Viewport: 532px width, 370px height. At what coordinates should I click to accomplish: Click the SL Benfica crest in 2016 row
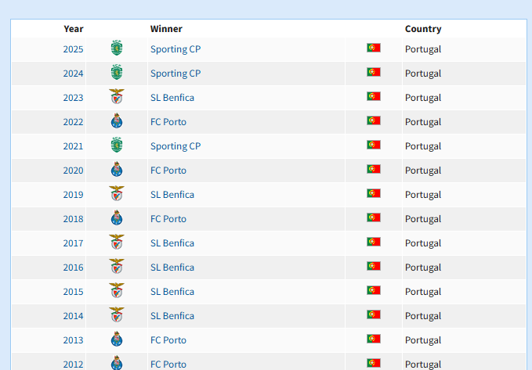pos(117,266)
